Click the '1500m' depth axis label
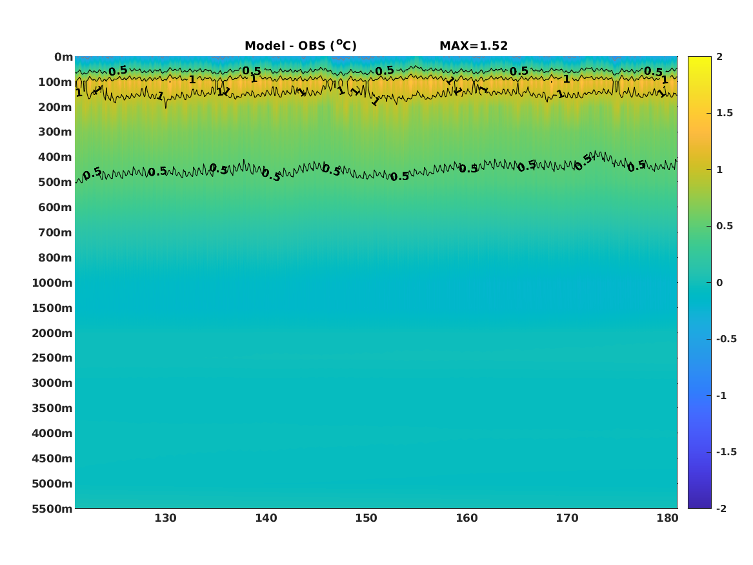Screen dimensions: 753x565 click(x=52, y=308)
